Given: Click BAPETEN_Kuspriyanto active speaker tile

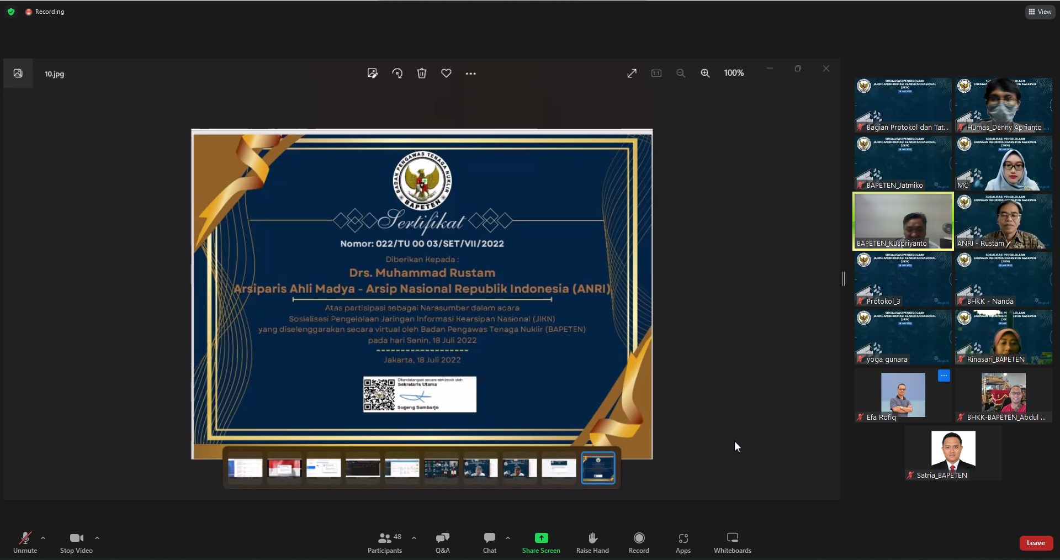Looking at the screenshot, I should pyautogui.click(x=903, y=221).
